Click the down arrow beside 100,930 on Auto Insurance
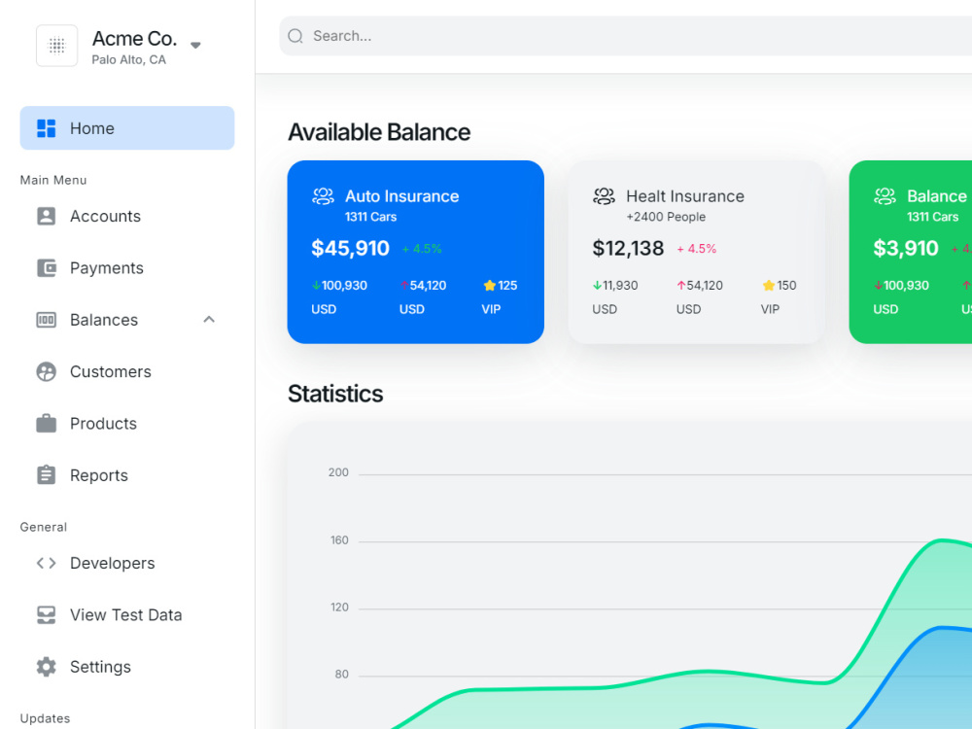 (x=316, y=285)
